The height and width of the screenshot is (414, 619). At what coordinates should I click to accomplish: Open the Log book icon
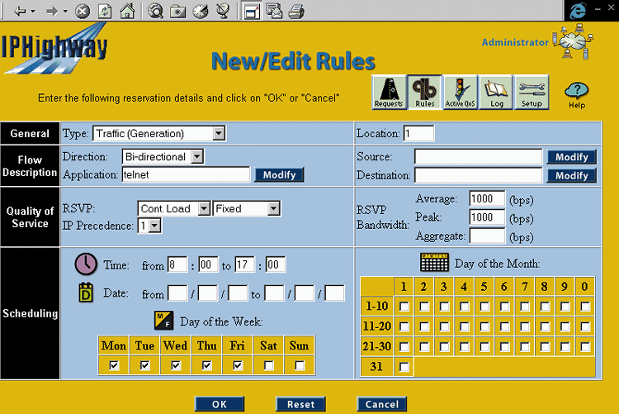(x=496, y=92)
